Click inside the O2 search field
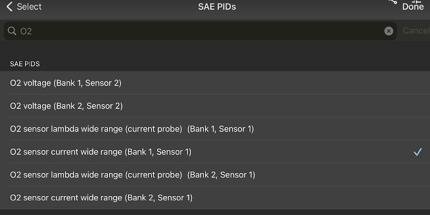 200,31
